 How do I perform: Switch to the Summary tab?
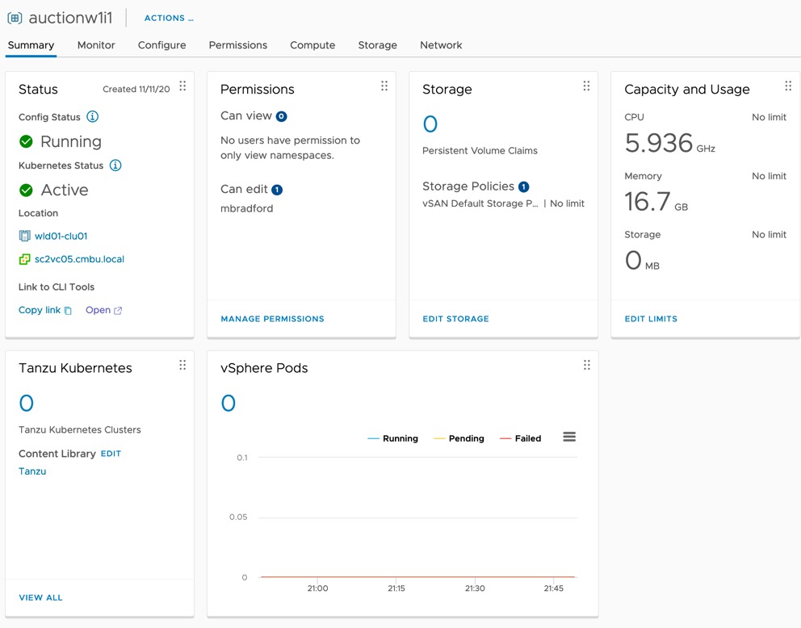pyautogui.click(x=31, y=45)
